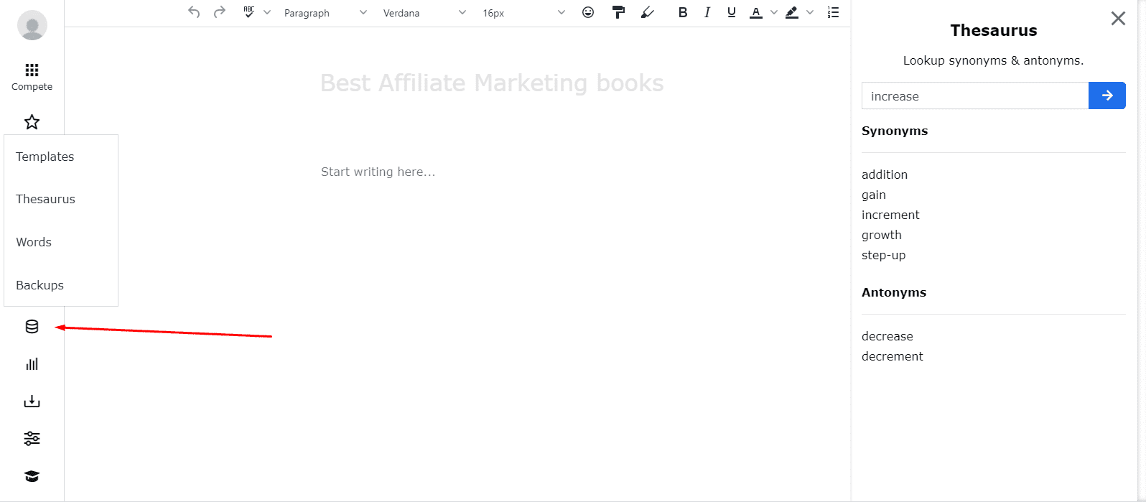
Task: Click the graduation cap icon
Action: (x=32, y=476)
